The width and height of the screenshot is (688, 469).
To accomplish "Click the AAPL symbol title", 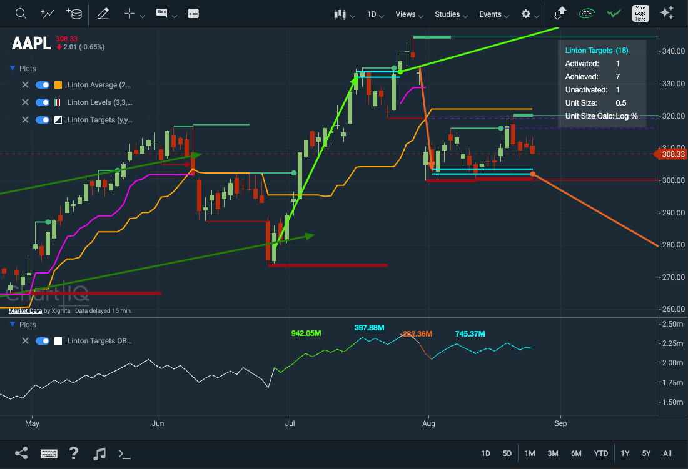I will tap(31, 43).
